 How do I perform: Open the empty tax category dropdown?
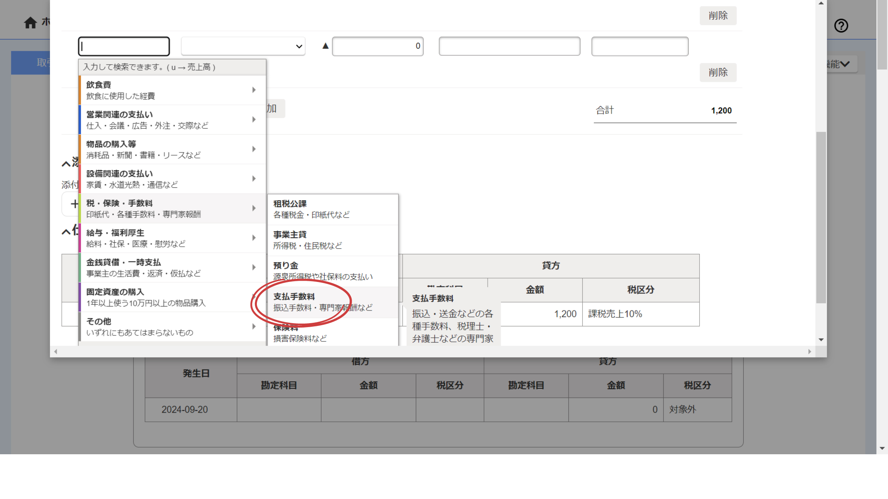click(243, 46)
